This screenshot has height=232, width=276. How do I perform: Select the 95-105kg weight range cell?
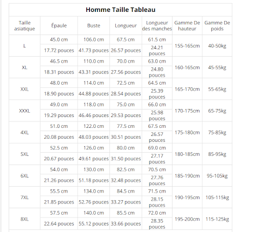[x=217, y=176]
